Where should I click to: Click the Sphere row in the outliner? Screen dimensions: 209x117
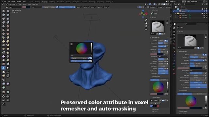click(190, 11)
